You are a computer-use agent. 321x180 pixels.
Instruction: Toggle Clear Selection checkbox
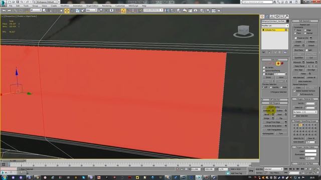pos(294,115)
